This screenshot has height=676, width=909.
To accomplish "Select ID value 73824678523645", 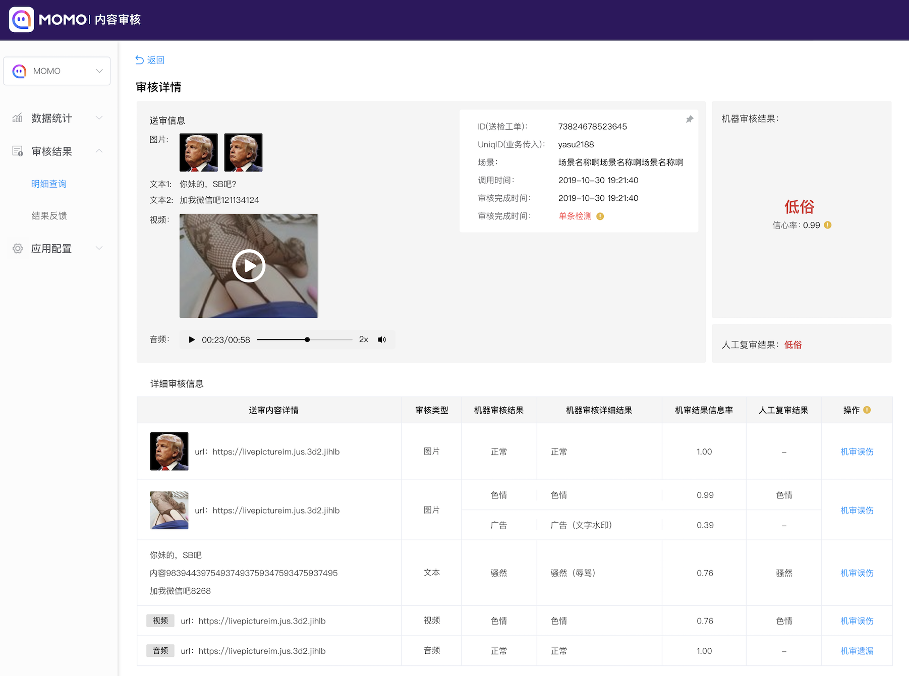I will pyautogui.click(x=593, y=127).
